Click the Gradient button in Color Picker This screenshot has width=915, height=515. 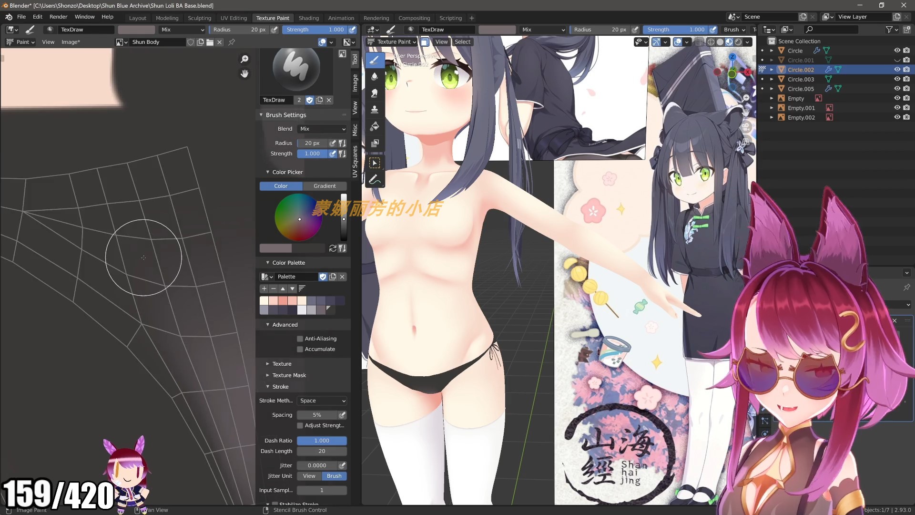click(x=325, y=185)
